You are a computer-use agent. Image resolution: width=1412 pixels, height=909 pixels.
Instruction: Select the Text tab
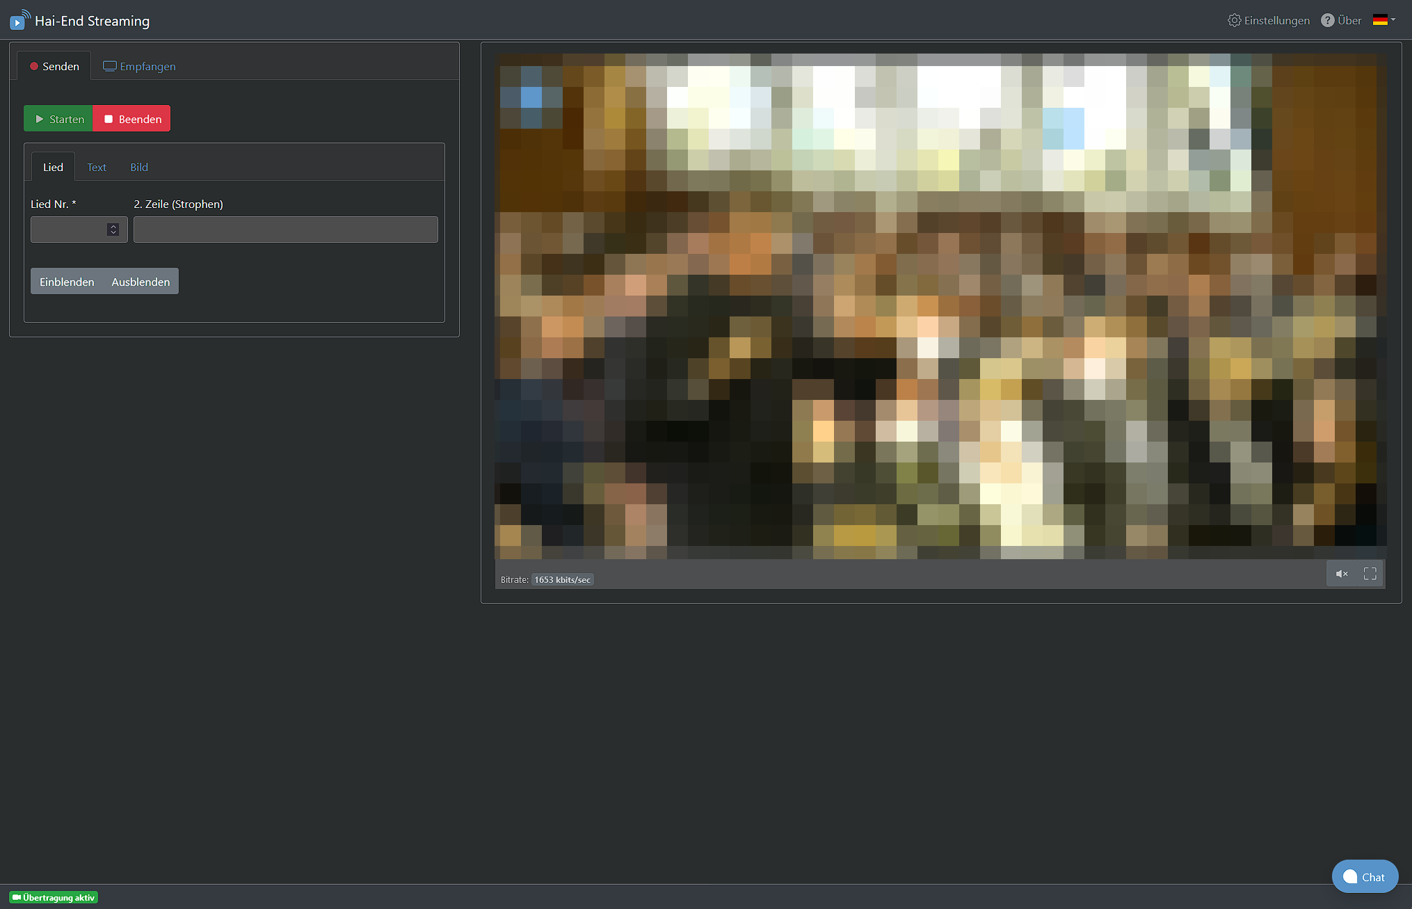point(97,167)
